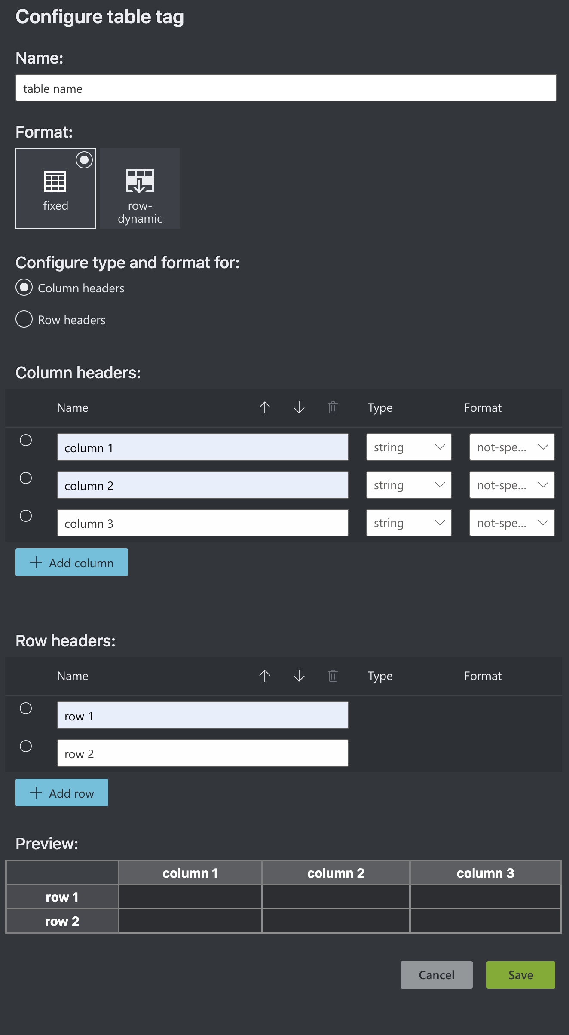Choose the Column headers radio option
Screen dimensions: 569x1035
24,288
